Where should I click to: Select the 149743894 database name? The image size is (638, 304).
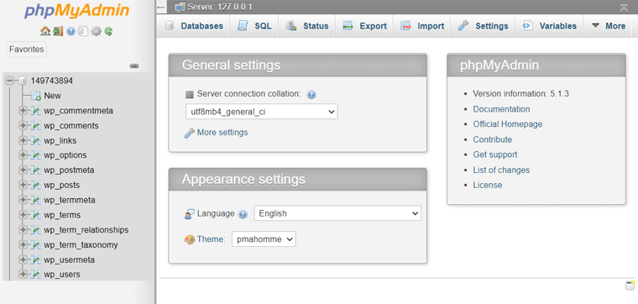pyautogui.click(x=52, y=81)
